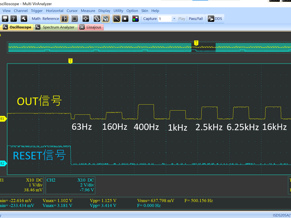Expand the Capture count dropdown
This screenshot has height=218, width=291.
click(x=174, y=19)
